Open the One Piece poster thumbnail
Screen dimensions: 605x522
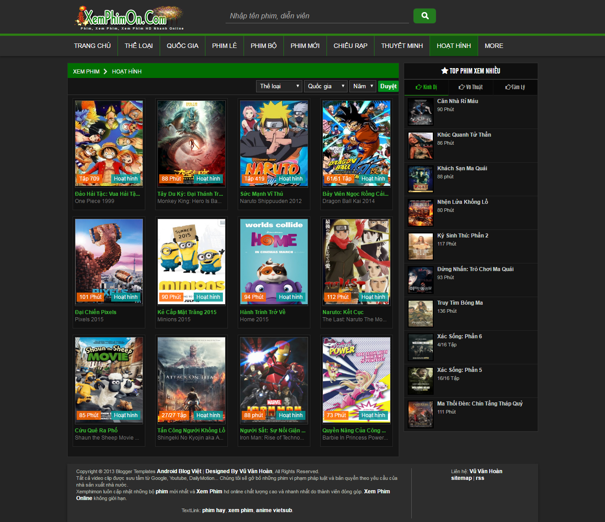pos(109,143)
